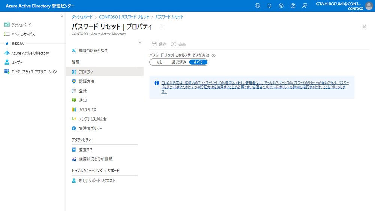Go to CONTOSO | パスワード リセット breadcrumb

(124, 17)
